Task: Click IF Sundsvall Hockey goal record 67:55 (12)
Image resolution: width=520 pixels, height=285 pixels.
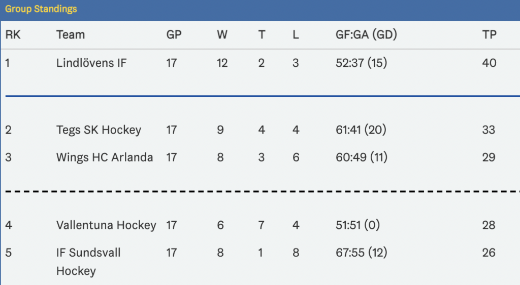Action: coord(361,253)
